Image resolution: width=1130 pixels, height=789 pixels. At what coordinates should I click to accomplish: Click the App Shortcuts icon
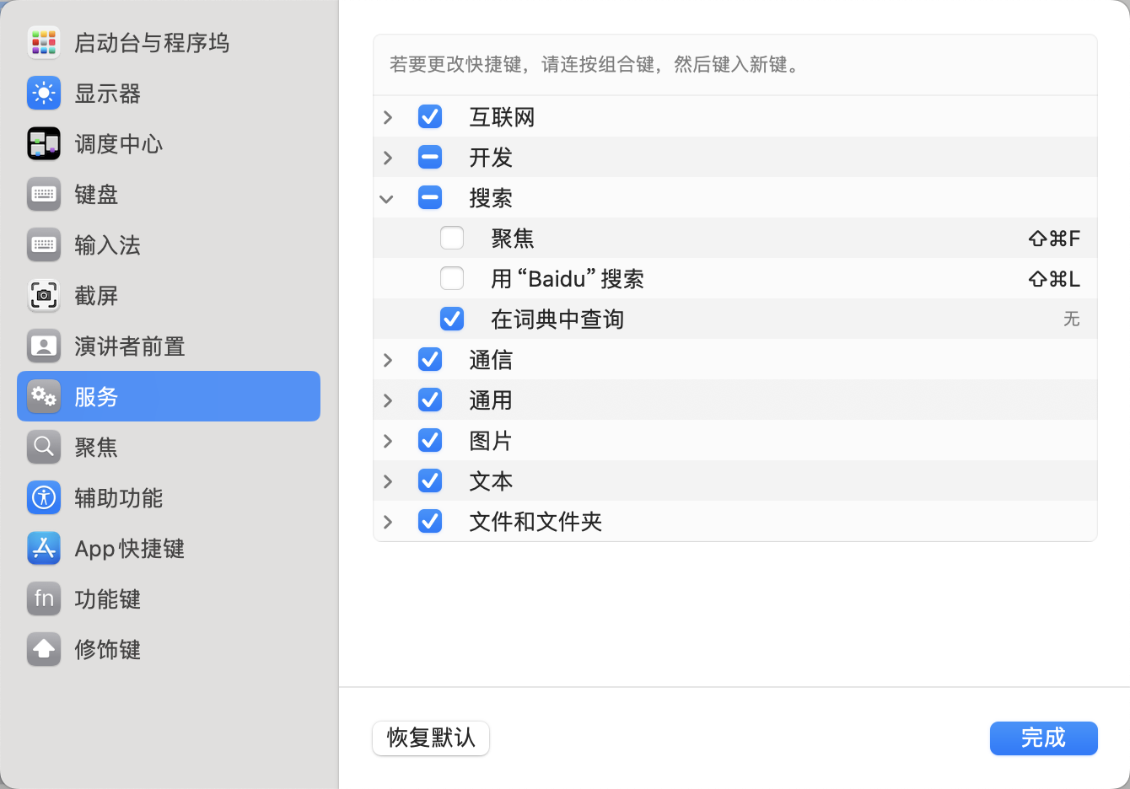[44, 548]
